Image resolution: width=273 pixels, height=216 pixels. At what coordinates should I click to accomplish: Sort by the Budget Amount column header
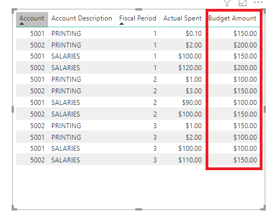pyautogui.click(x=232, y=18)
